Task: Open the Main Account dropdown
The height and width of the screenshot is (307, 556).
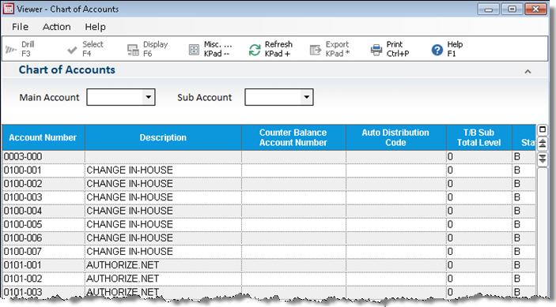Action: pyautogui.click(x=149, y=97)
